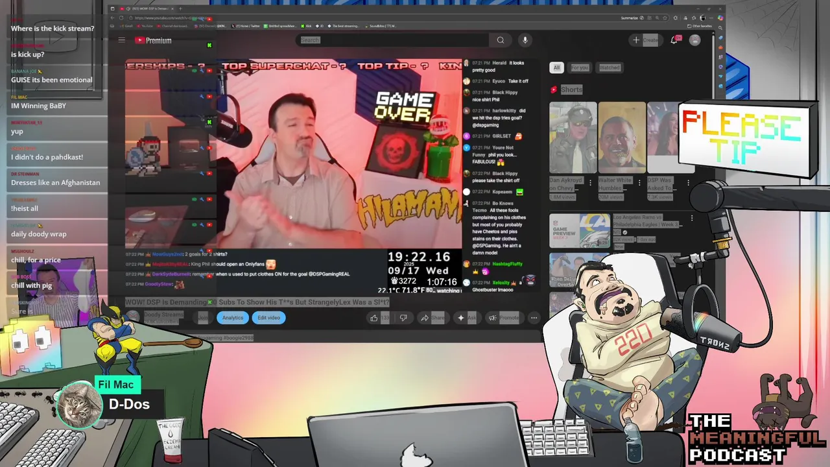This screenshot has height=467, width=830.
Task: Click Herald's chat message 'It looks pretty good'
Action: pos(499,66)
